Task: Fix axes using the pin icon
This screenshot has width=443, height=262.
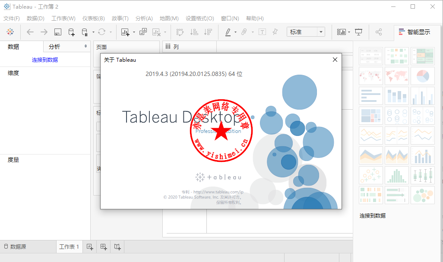Action: [x=275, y=32]
